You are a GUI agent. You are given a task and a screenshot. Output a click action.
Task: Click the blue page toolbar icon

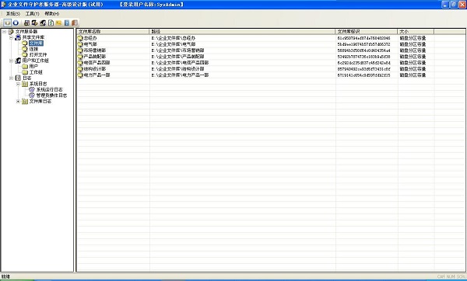[67, 23]
